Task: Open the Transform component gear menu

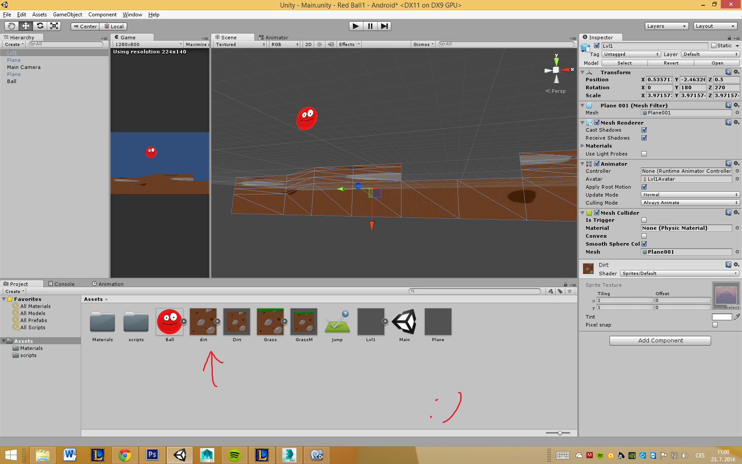Action: (x=736, y=72)
